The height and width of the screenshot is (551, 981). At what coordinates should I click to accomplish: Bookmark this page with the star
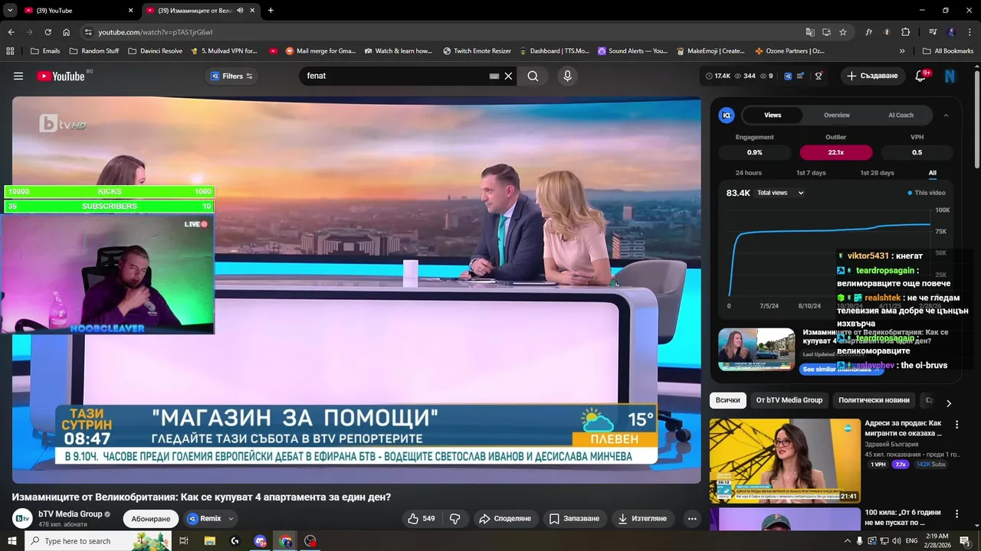(x=843, y=32)
